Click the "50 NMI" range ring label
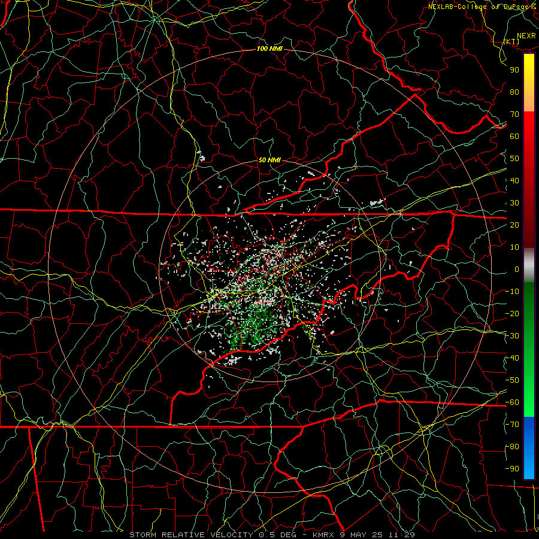 [269, 160]
